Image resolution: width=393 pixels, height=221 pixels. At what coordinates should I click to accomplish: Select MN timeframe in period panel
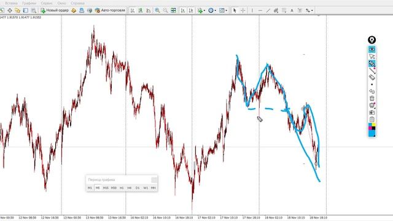153,188
